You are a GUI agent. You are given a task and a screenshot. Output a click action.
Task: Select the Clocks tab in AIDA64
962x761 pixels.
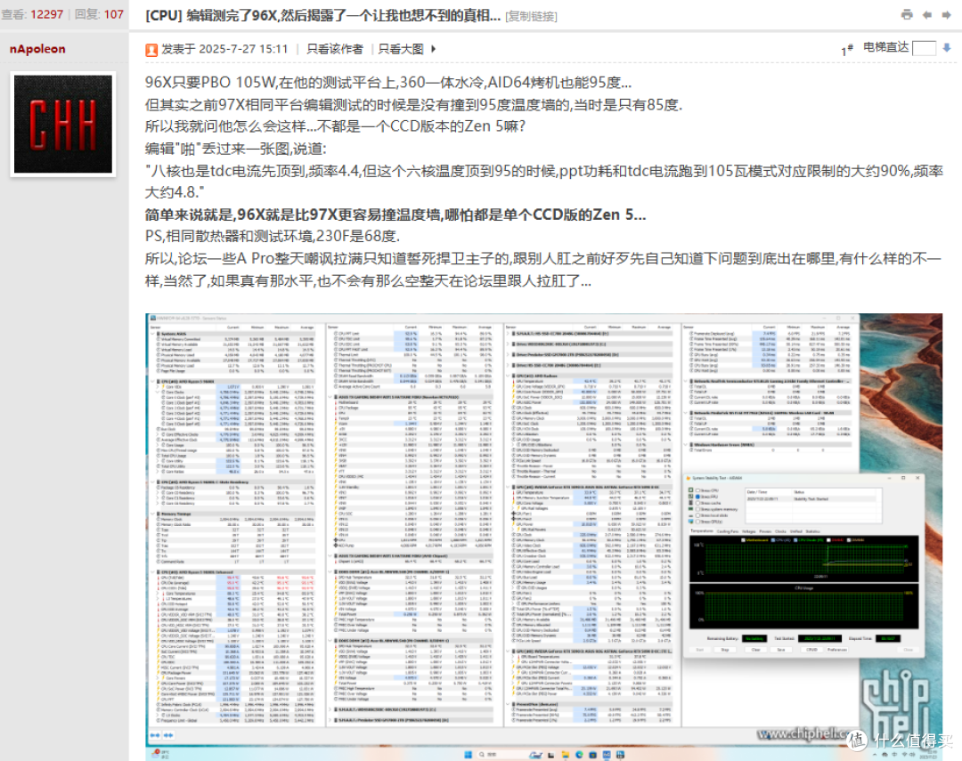click(x=780, y=531)
